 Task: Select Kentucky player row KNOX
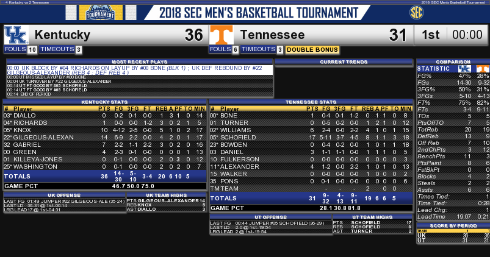point(105,130)
